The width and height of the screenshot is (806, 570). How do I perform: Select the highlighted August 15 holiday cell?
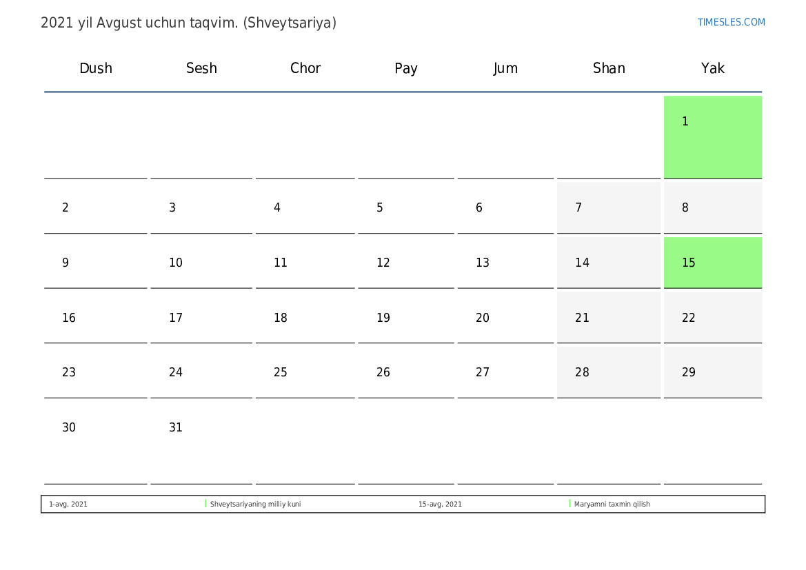click(712, 262)
